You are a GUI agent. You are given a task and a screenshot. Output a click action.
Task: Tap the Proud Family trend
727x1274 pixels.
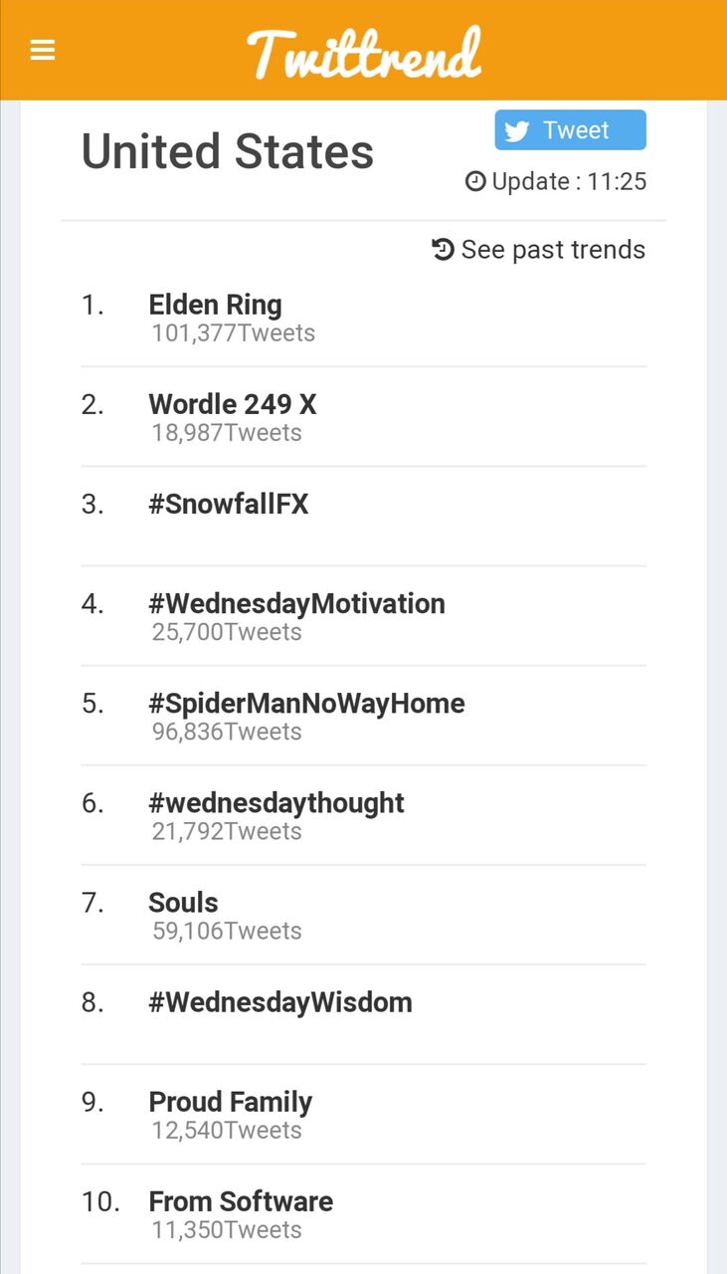[x=230, y=1102]
